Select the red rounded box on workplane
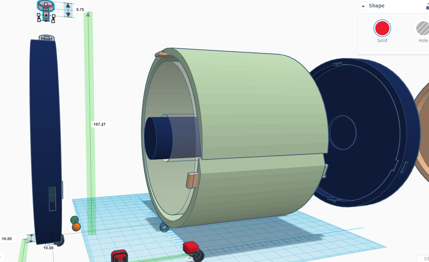The height and width of the screenshot is (262, 429). tap(192, 247)
